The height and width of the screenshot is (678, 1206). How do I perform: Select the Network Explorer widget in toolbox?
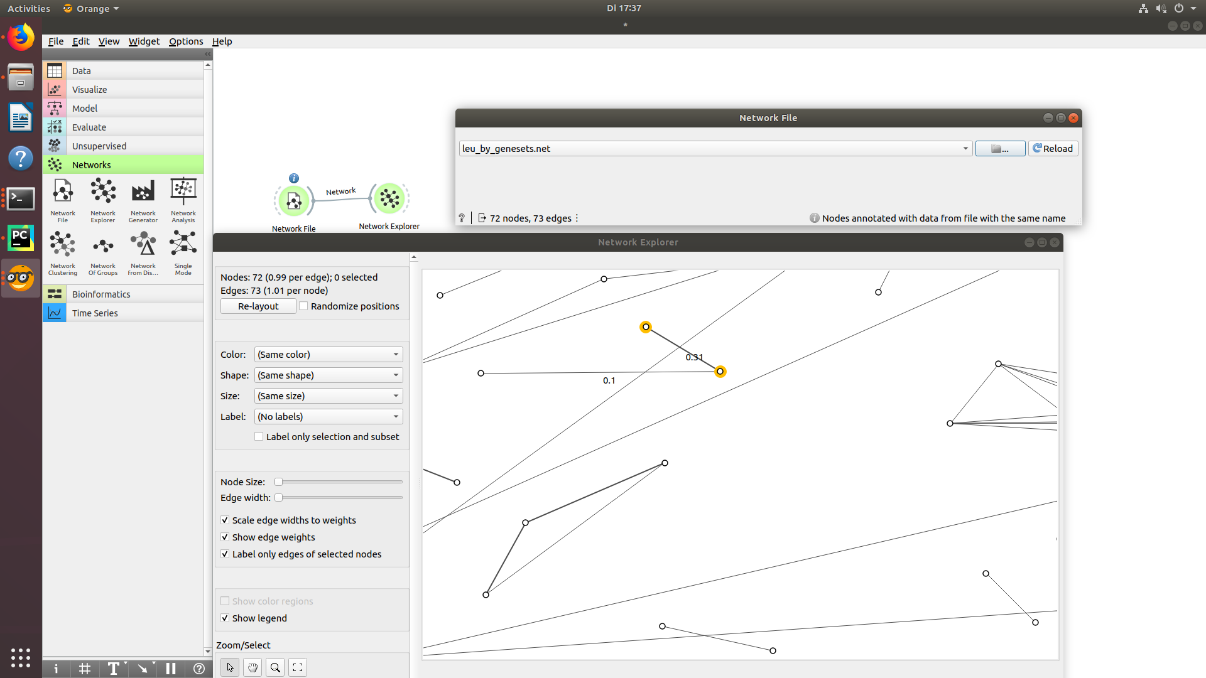(103, 200)
